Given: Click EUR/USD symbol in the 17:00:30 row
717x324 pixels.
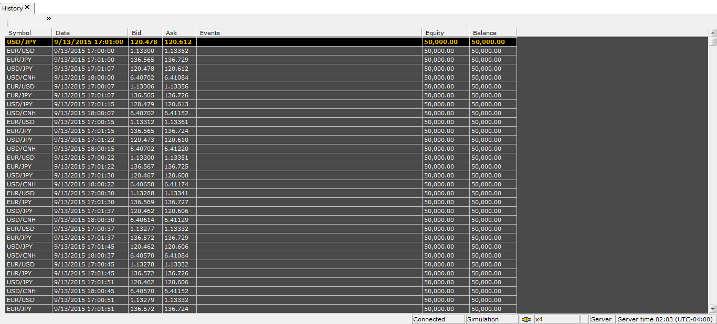Looking at the screenshot, I should point(29,193).
